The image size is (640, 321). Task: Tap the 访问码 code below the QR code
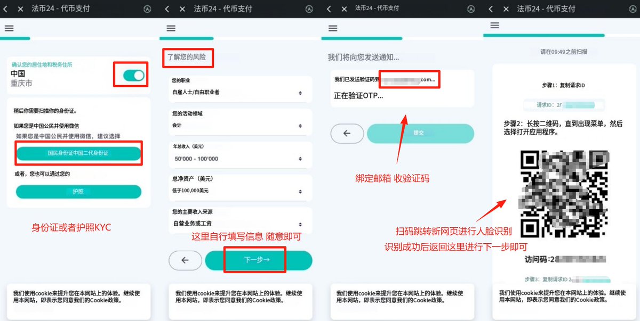pyautogui.click(x=565, y=259)
